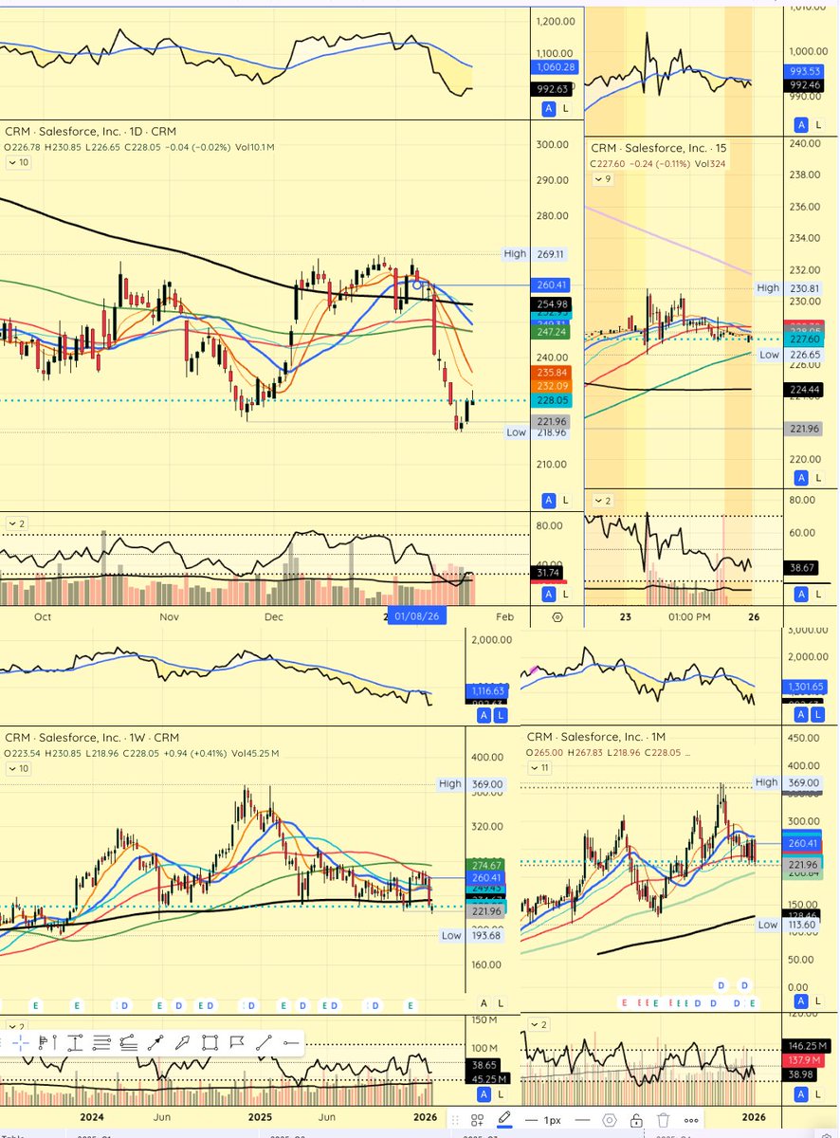
Task: Select the rectangle shape drawing tool
Action: [x=210, y=1042]
